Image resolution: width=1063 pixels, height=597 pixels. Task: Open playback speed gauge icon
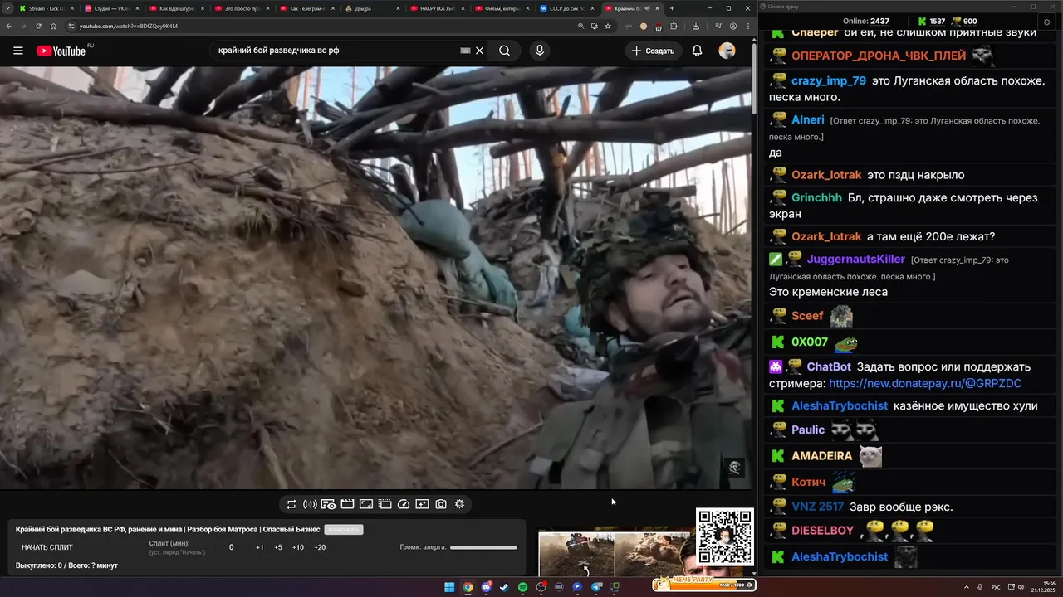404,504
